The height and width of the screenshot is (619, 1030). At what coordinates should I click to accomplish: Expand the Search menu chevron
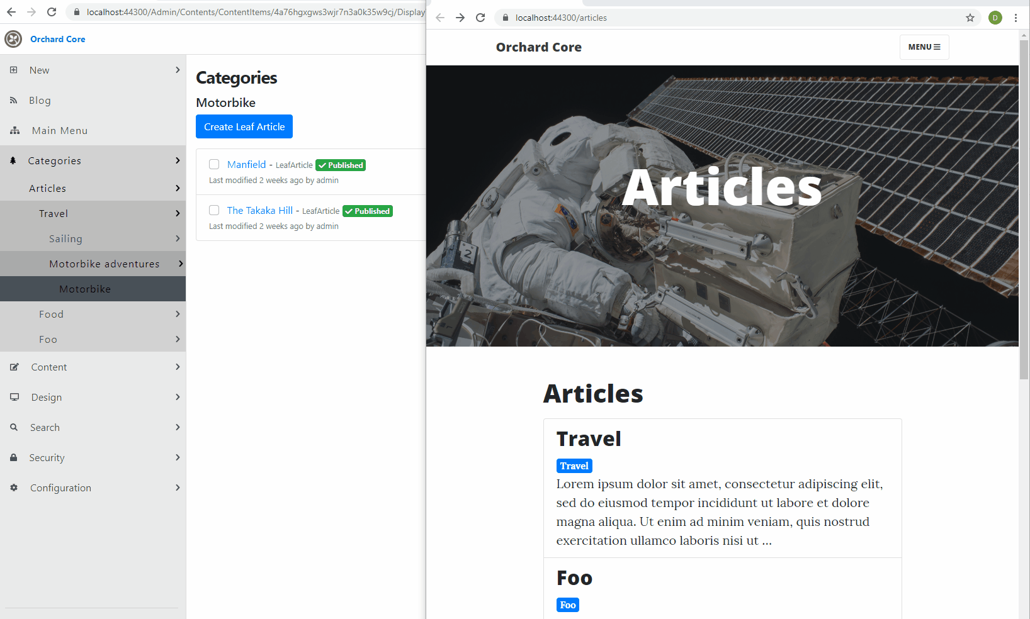(178, 427)
